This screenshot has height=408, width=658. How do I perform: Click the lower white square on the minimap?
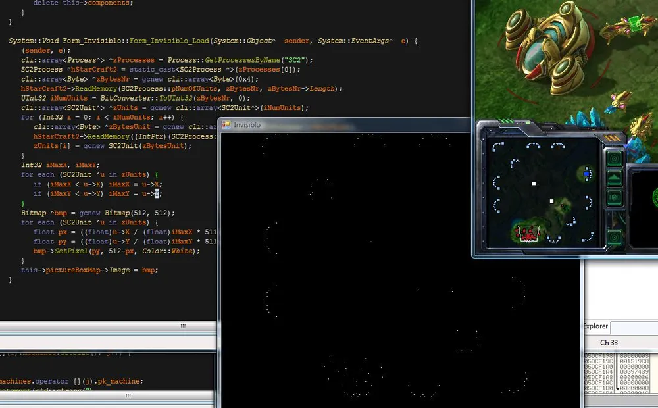pos(551,201)
